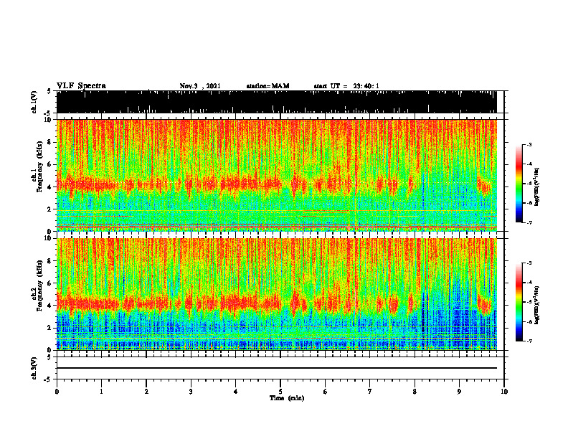Image resolution: width=568 pixels, height=439 pixels.
Task: Click the "ch.1(V)" waveform axis label
Action: [34, 102]
